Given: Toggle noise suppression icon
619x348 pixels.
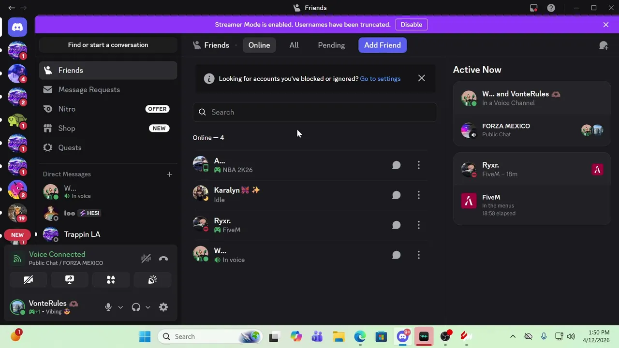Looking at the screenshot, I should coord(146,259).
